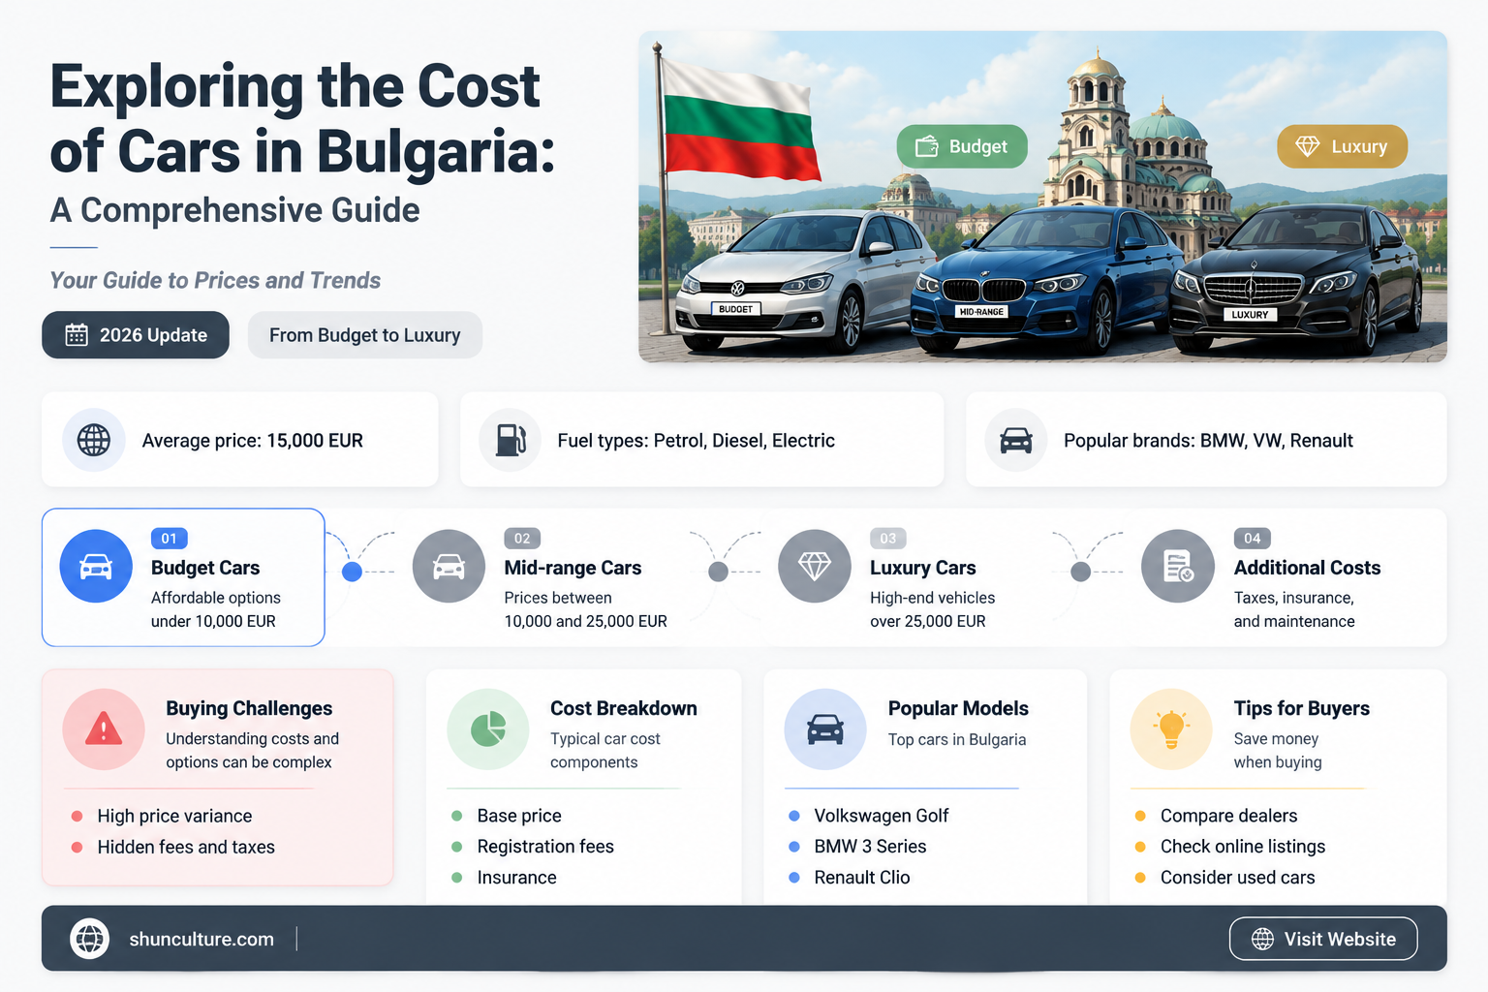Select the 04 Additional Costs step

point(1262,577)
